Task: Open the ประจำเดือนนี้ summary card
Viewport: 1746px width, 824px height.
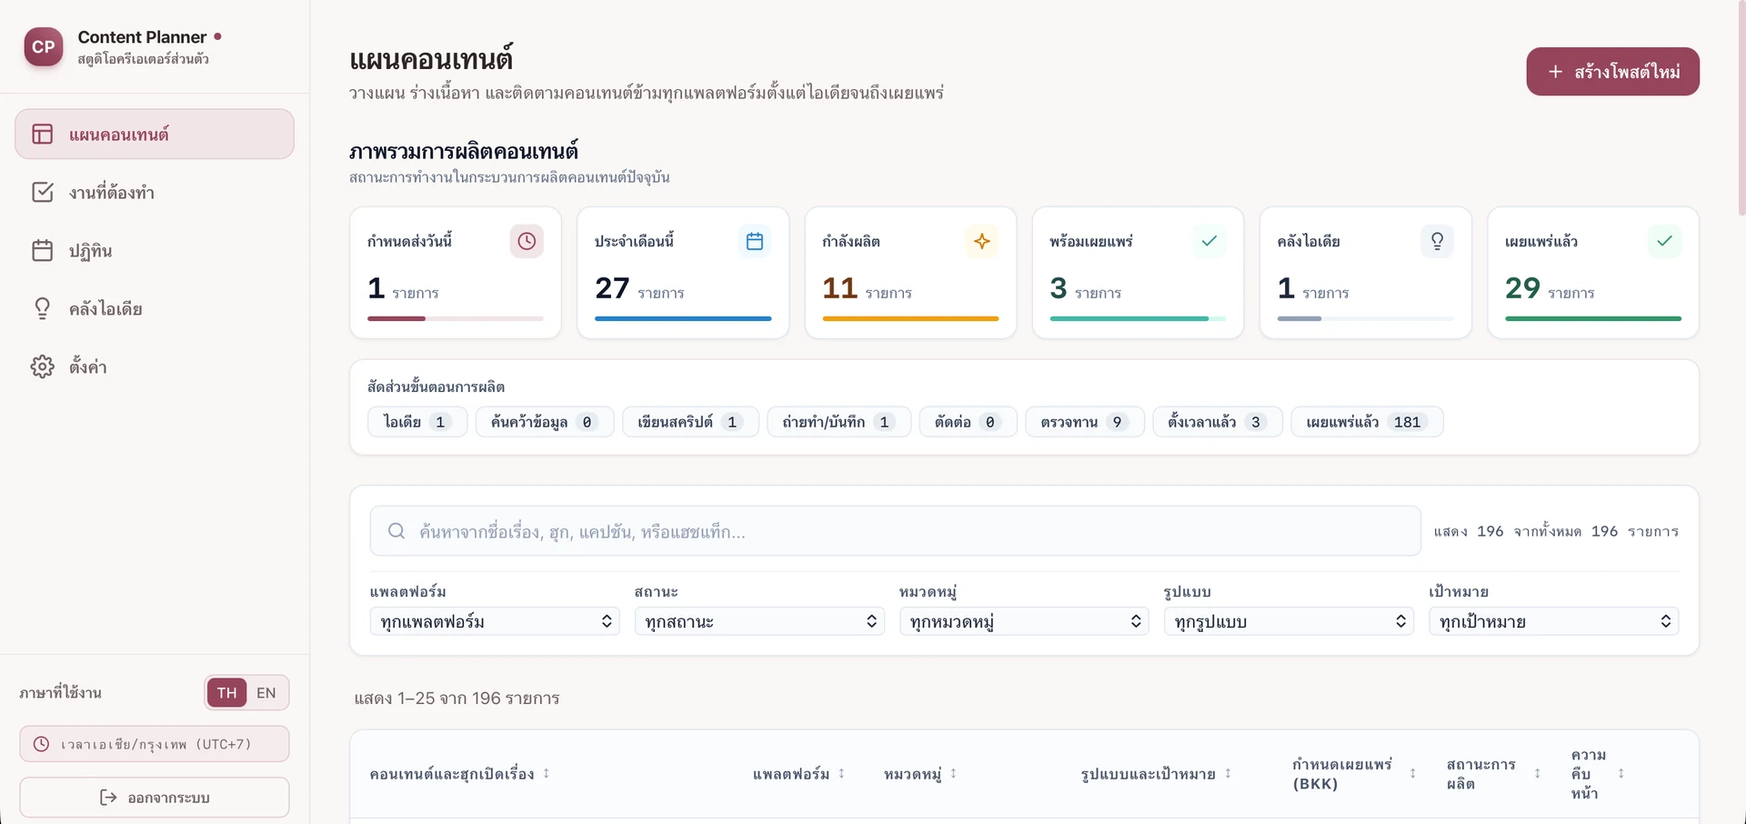Action: coord(683,273)
